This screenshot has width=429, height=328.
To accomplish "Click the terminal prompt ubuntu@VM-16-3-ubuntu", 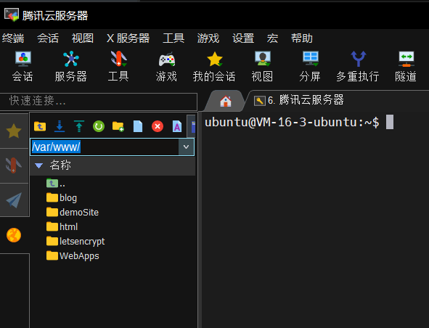I will tap(292, 122).
